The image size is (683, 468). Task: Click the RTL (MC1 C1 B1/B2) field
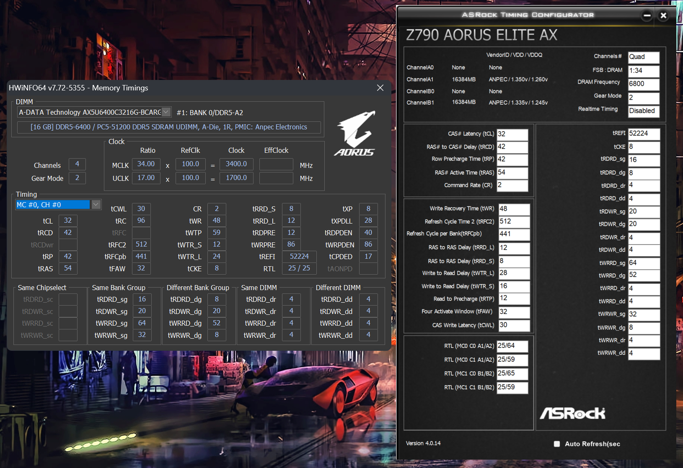[512, 388]
